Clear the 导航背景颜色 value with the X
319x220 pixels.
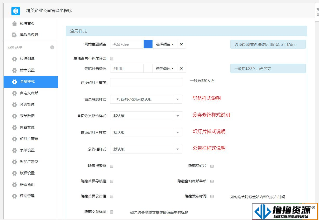pos(181,68)
